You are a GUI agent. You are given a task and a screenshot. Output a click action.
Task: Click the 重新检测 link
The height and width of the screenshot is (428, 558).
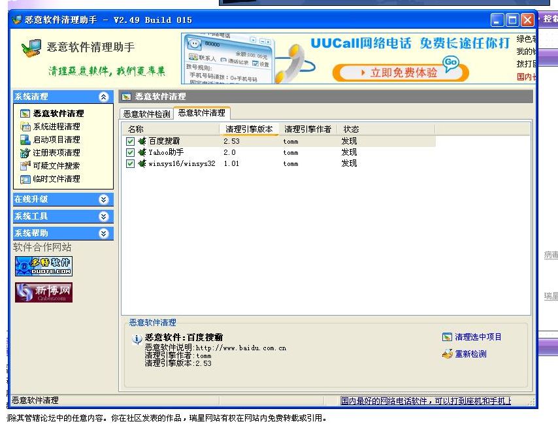[x=470, y=354]
